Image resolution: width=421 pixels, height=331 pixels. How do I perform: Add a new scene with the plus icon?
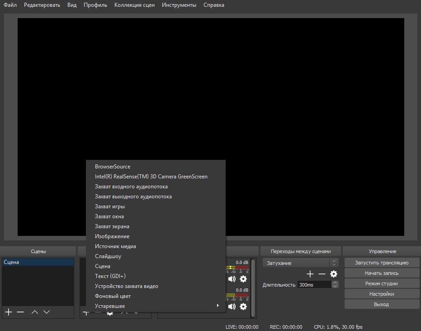[8, 312]
